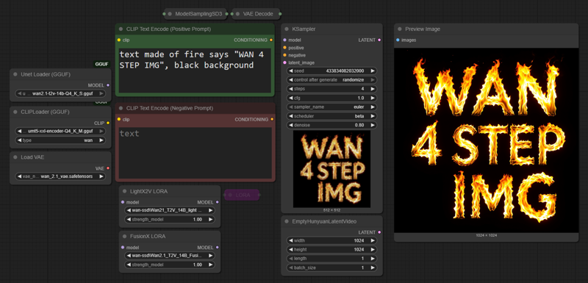Click the KSampler node title
The height and width of the screenshot is (283, 588).
pos(304,29)
